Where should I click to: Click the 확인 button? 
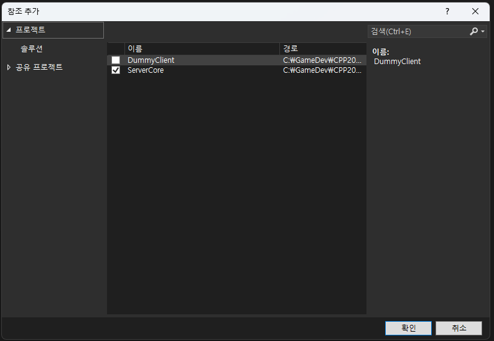pos(408,328)
